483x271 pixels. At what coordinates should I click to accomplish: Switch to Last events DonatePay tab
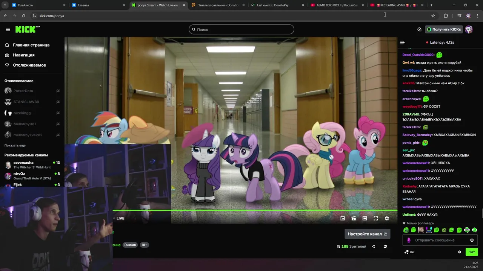(277, 5)
